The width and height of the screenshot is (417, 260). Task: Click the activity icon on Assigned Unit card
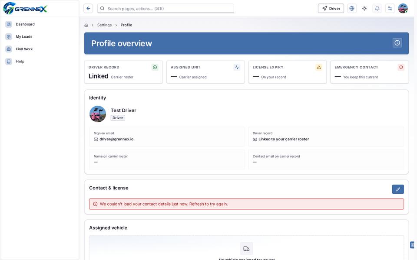coord(237,68)
